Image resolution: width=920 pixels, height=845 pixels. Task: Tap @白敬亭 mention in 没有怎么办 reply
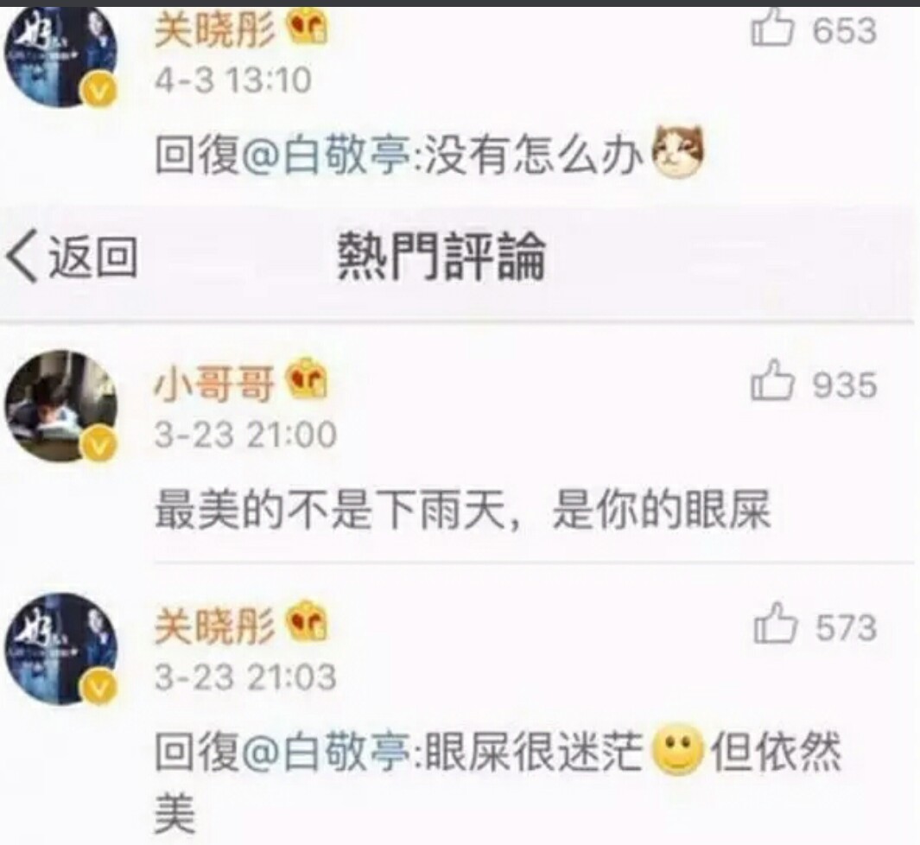[x=326, y=156]
